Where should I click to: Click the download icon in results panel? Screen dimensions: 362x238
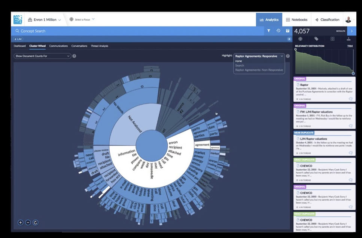(349, 39)
